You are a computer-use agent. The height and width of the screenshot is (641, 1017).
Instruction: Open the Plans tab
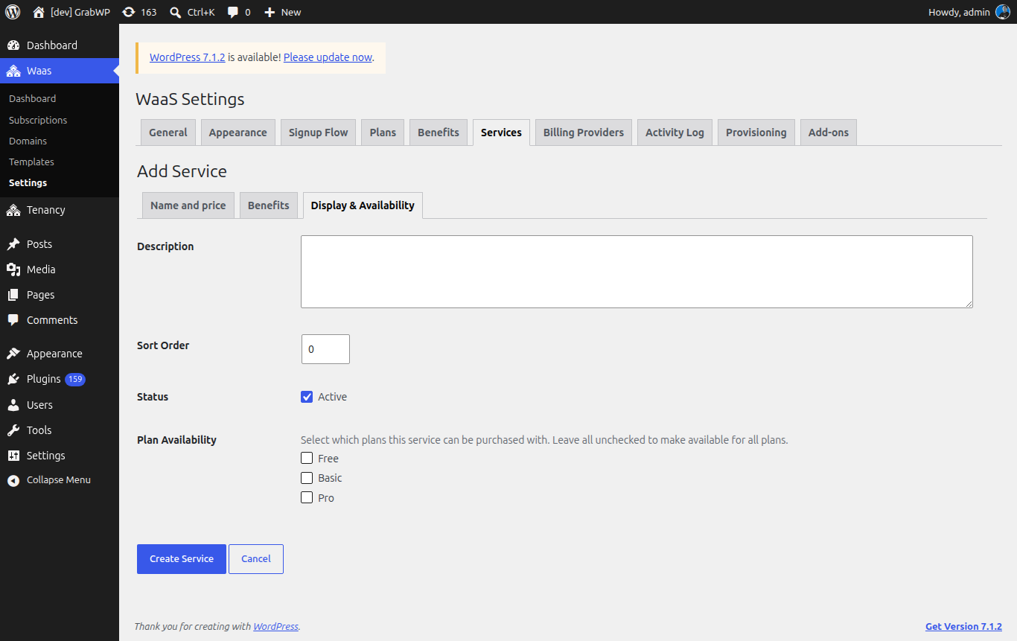(383, 133)
